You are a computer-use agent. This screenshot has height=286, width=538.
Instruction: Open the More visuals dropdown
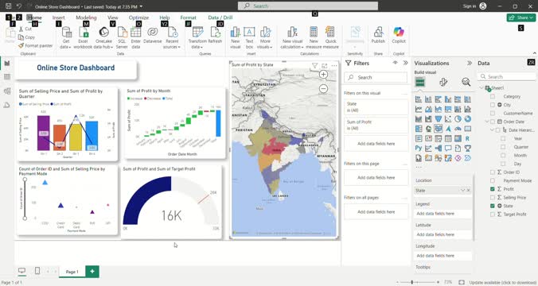(x=264, y=37)
